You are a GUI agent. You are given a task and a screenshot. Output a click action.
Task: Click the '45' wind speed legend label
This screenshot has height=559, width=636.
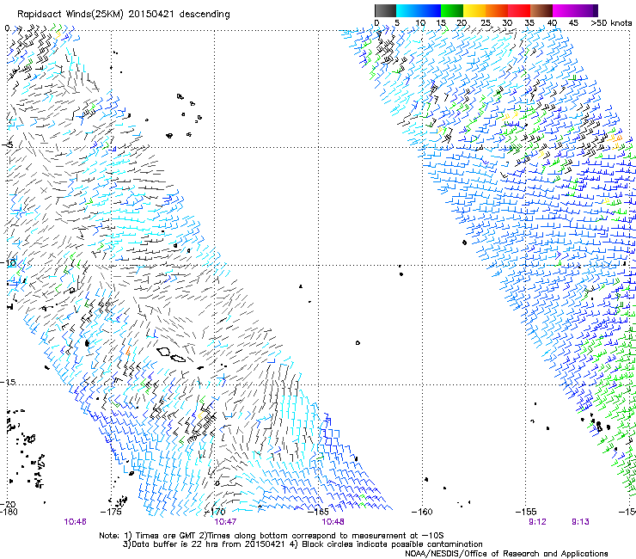click(x=573, y=23)
